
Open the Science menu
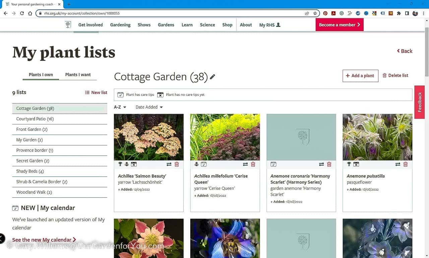pos(207,25)
